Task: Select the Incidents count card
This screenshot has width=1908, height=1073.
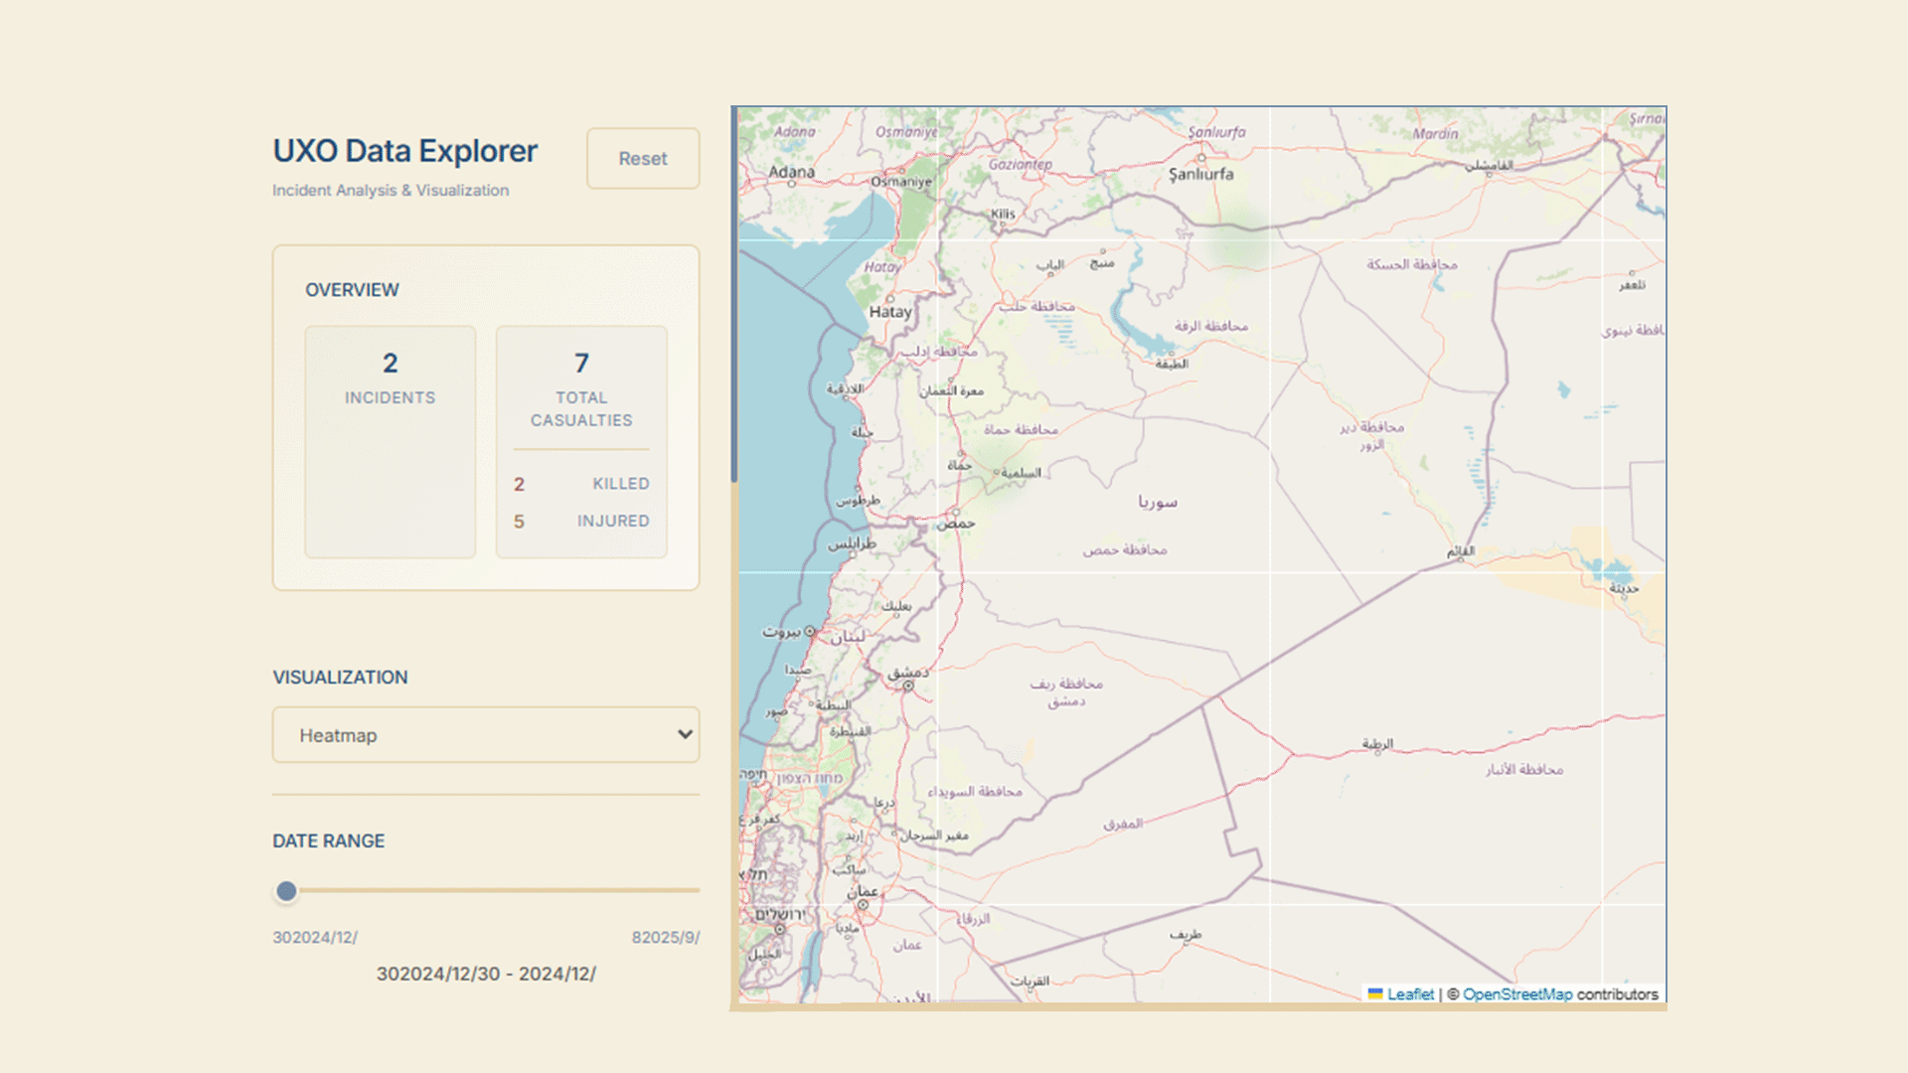Action: 390,441
